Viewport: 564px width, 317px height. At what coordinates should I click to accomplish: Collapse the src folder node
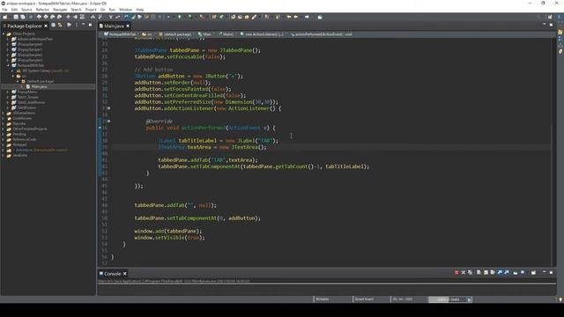(13, 77)
